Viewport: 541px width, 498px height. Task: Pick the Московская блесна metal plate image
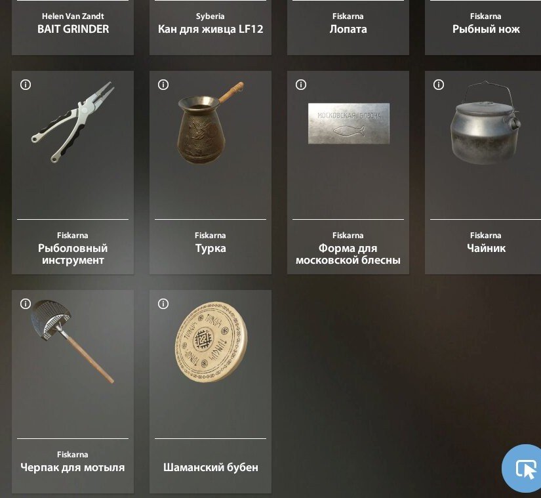pyautogui.click(x=349, y=123)
